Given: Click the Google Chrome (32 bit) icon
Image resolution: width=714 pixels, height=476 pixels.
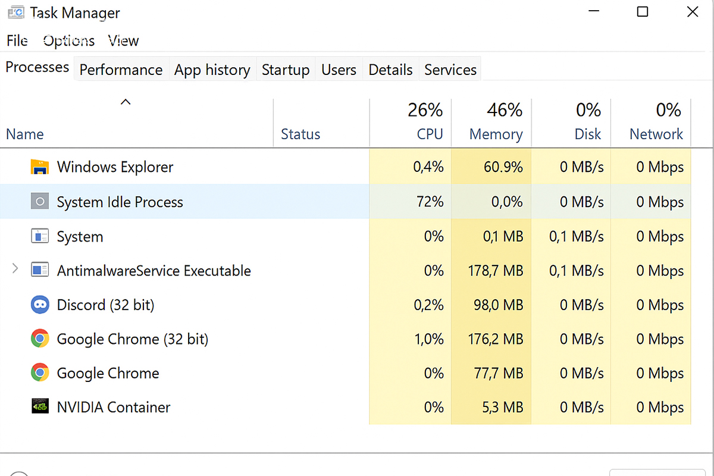Looking at the screenshot, I should (x=39, y=339).
